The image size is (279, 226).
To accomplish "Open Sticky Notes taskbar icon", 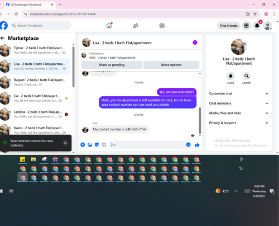I will [x=22, y=159].
